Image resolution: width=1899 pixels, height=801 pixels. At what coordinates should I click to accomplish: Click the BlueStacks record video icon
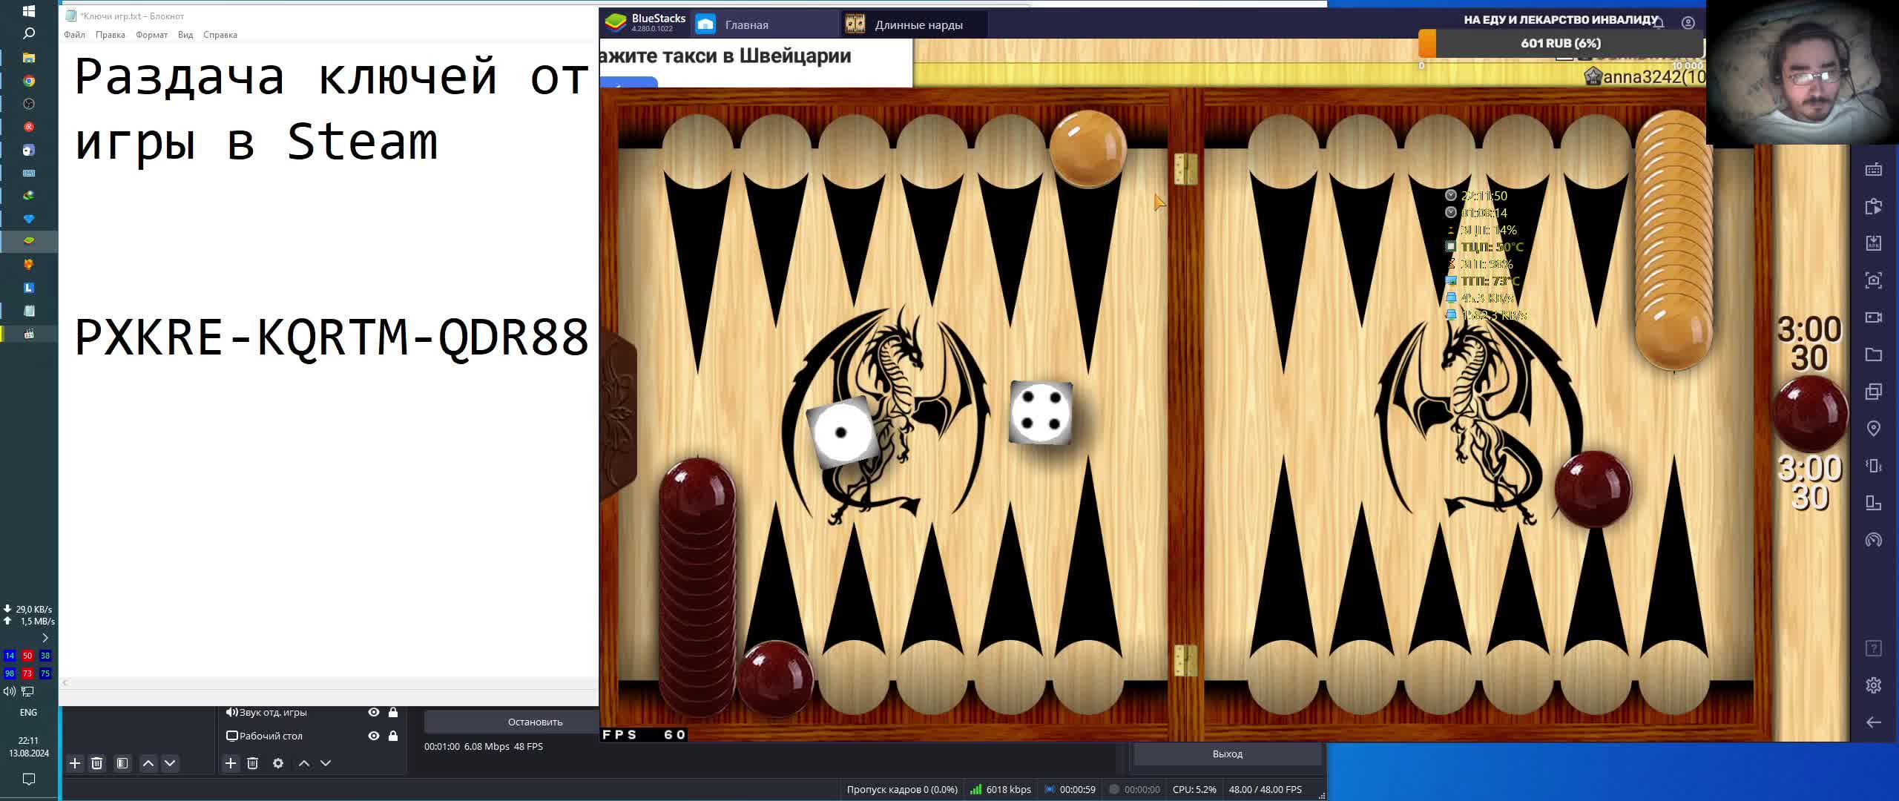pyautogui.click(x=1873, y=317)
